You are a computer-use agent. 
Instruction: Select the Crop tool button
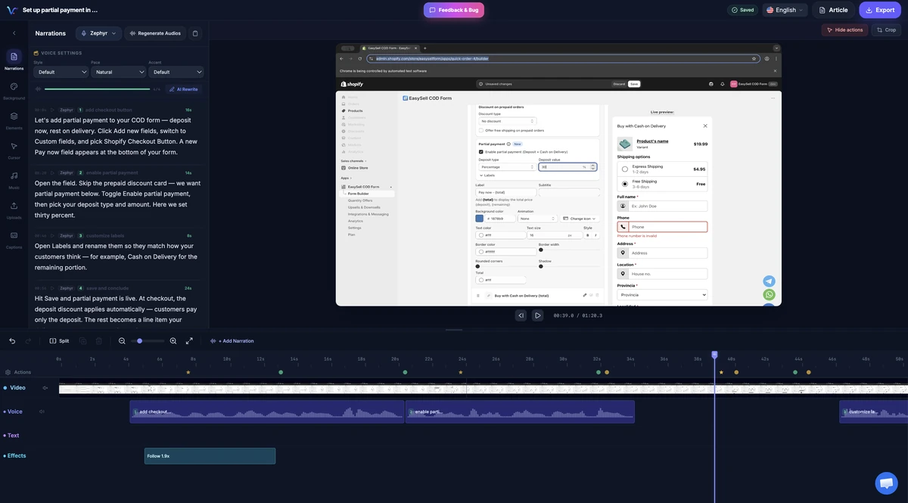(x=886, y=29)
